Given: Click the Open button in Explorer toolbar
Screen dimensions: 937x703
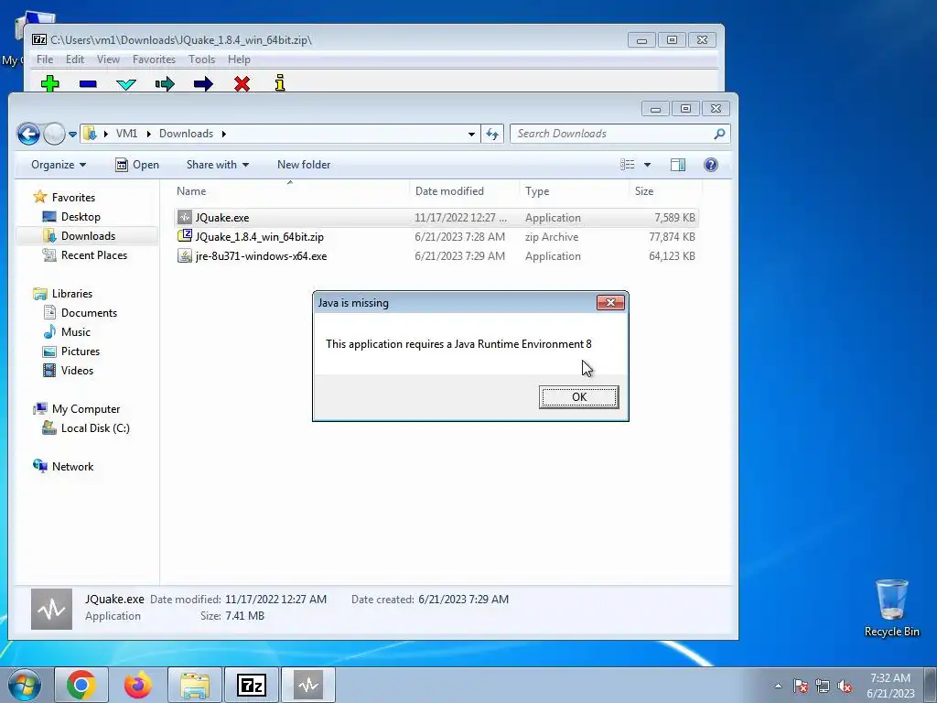Looking at the screenshot, I should coord(137,165).
